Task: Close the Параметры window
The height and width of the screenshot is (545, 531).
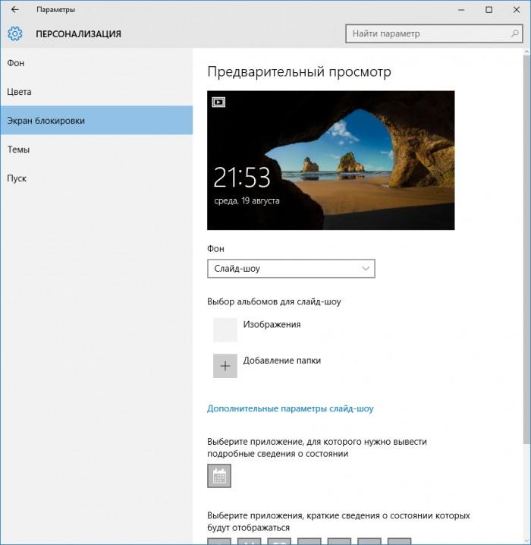Action: tap(517, 10)
